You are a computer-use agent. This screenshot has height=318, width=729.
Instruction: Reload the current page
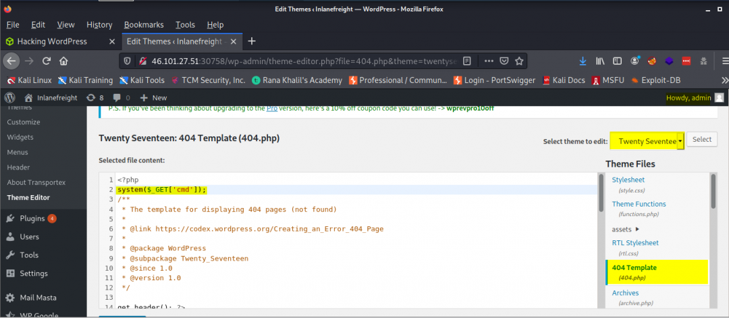(47, 61)
